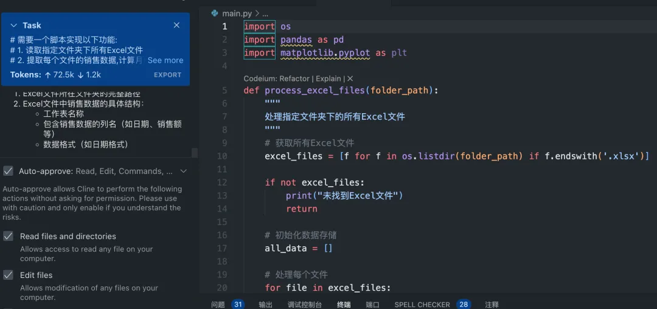Screen dimensions: 657x309
Task: Click the '# 获取所有Excel文件' comment
Action: [310, 143]
